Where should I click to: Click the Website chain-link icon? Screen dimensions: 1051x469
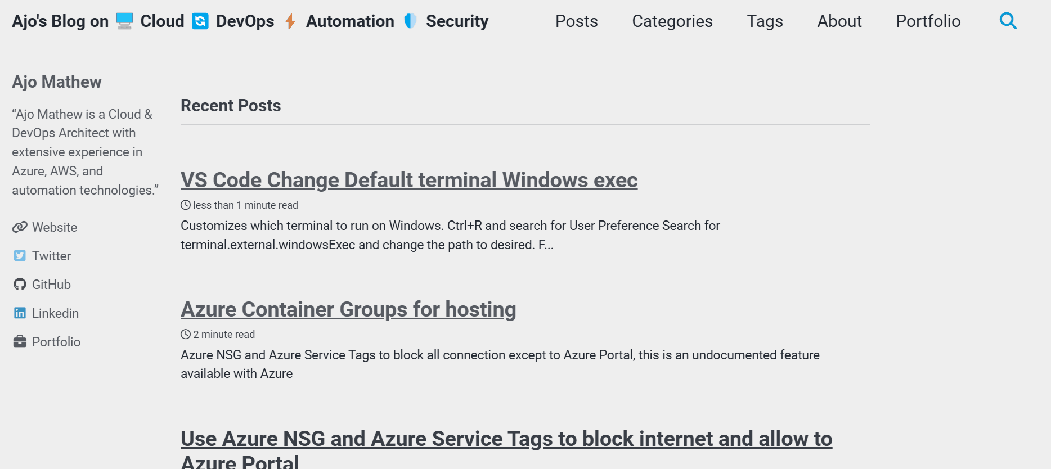click(20, 227)
